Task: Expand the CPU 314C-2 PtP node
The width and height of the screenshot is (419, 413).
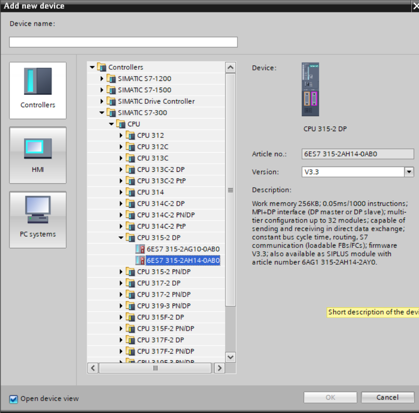Action: click(x=121, y=226)
